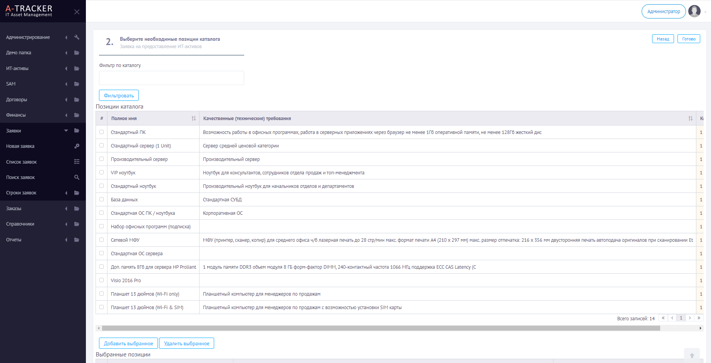Click the Добавить выбранное button

128,343
